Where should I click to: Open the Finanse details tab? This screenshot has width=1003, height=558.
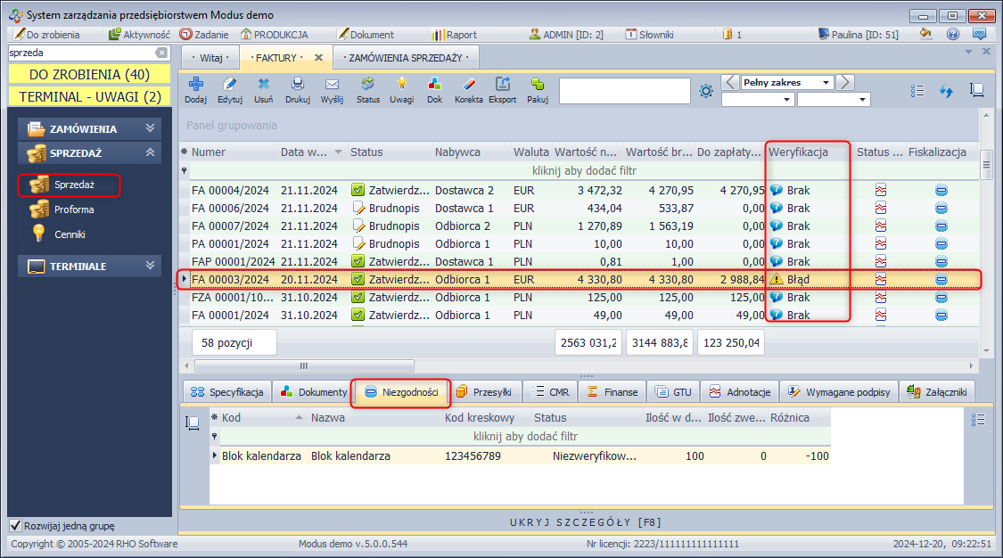click(x=612, y=392)
